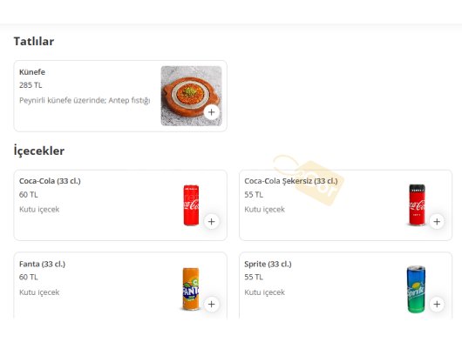Open the Sprite (33 cl.) product title
The width and height of the screenshot is (462, 342).
pyautogui.click(x=268, y=264)
